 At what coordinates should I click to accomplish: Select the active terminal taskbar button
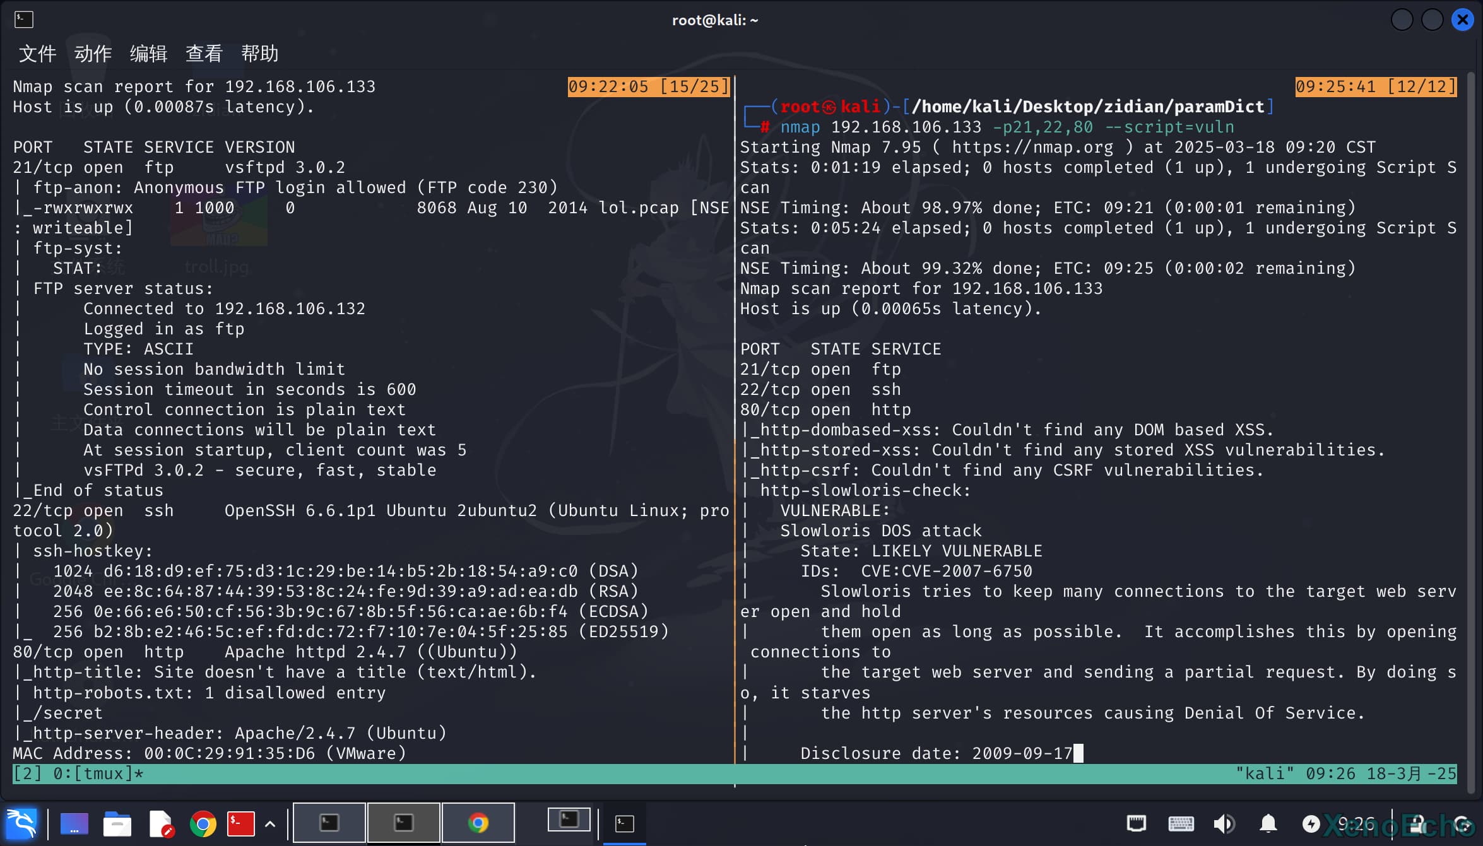tap(624, 823)
